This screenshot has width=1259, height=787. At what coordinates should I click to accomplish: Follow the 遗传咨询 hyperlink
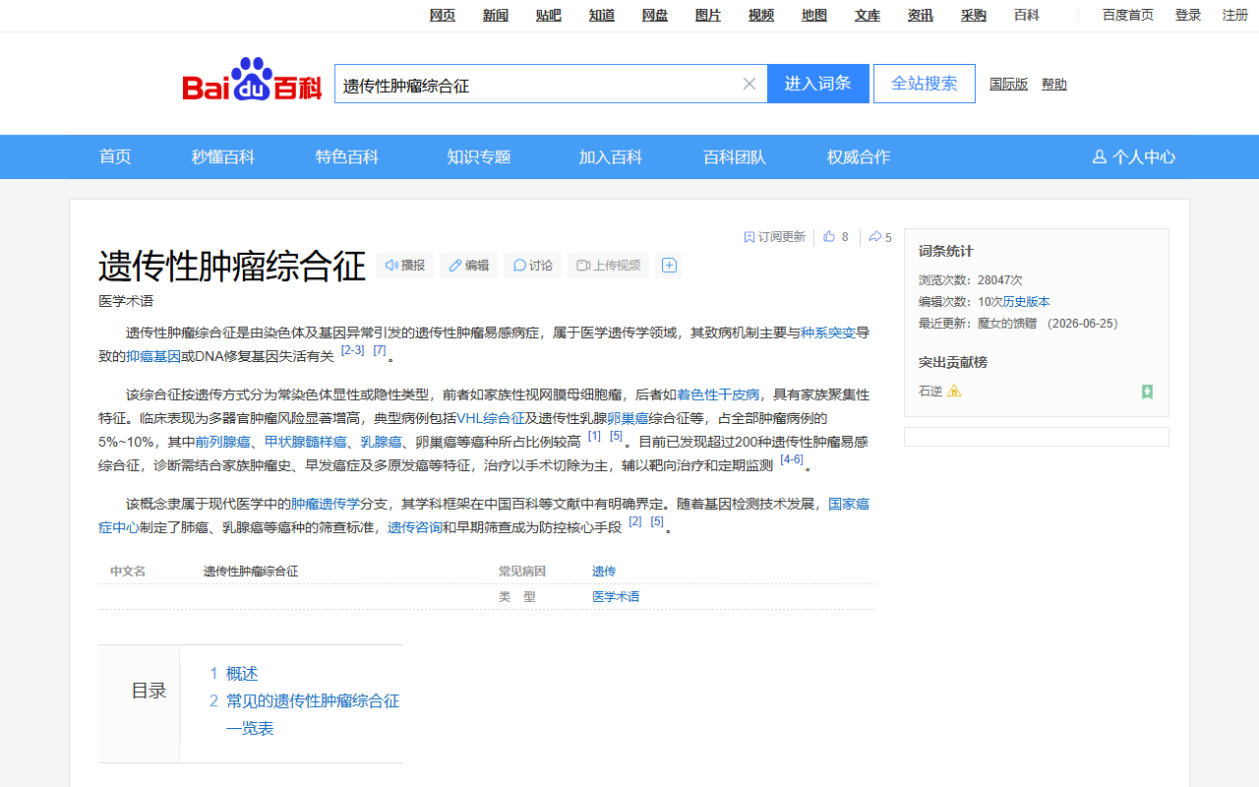415,527
